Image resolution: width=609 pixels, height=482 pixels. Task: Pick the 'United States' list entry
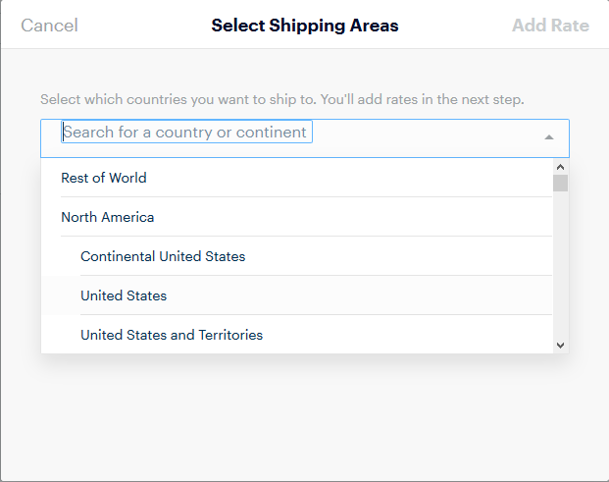coord(297,295)
